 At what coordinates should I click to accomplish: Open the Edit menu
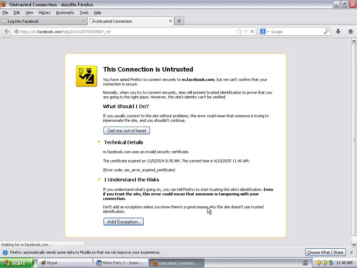pyautogui.click(x=17, y=13)
